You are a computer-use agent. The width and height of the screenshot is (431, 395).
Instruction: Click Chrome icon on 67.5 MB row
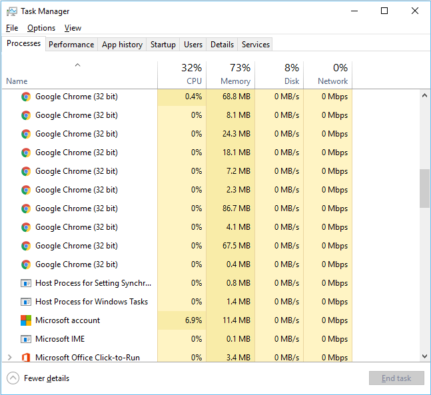pos(26,246)
